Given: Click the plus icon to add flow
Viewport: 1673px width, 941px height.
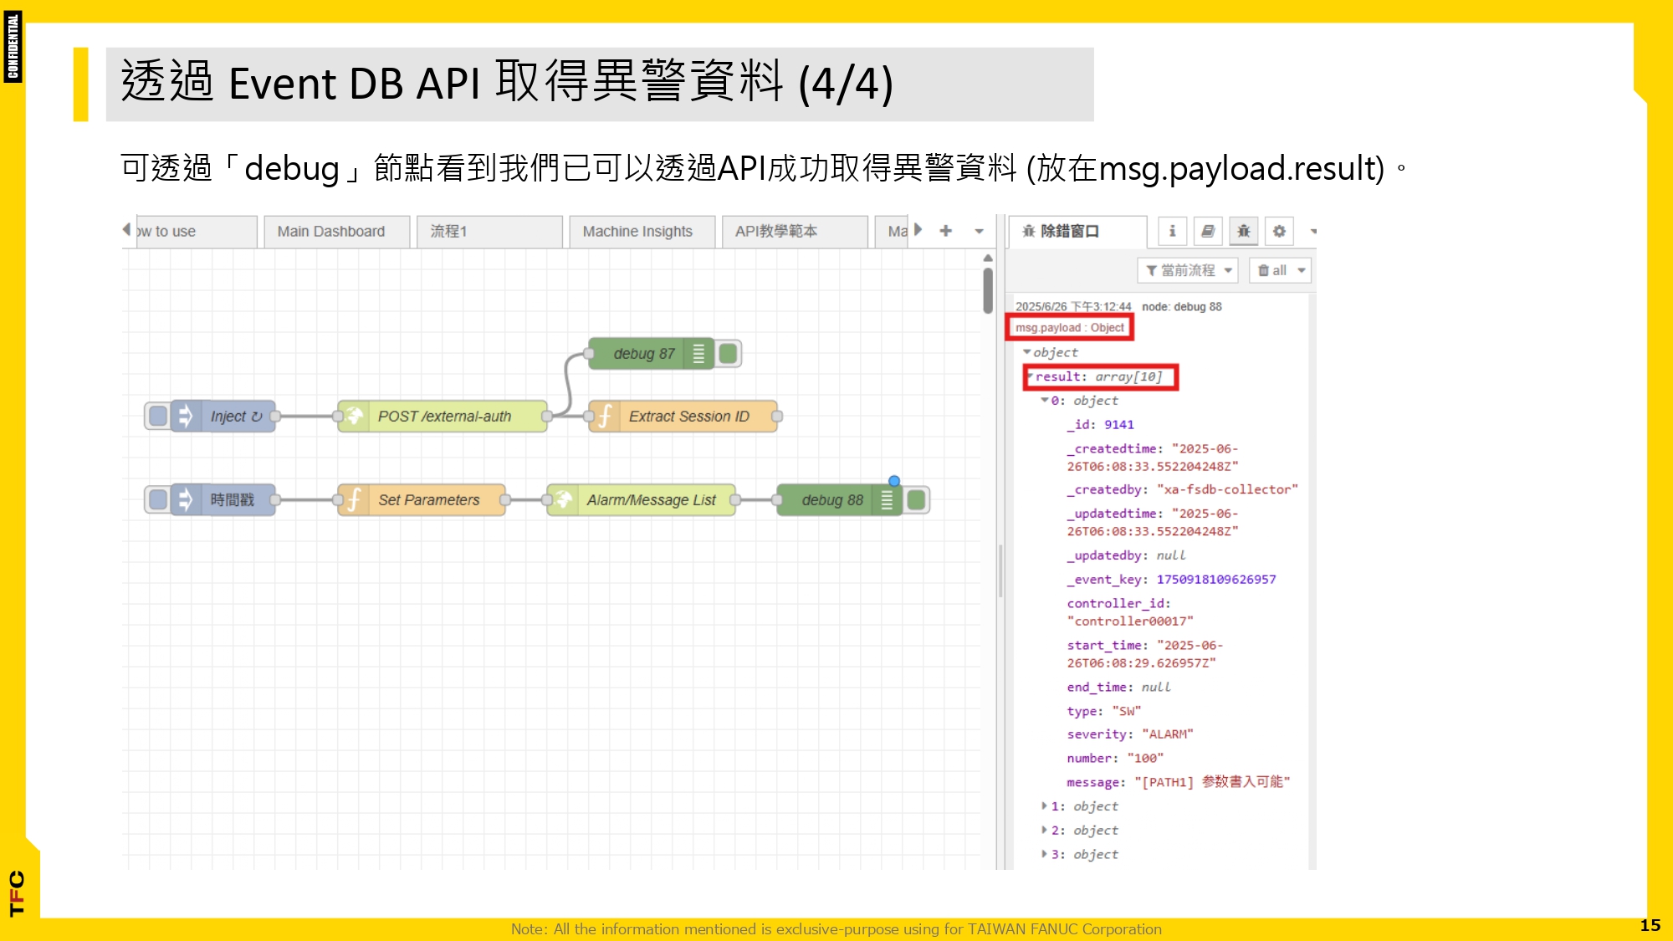Looking at the screenshot, I should (945, 231).
